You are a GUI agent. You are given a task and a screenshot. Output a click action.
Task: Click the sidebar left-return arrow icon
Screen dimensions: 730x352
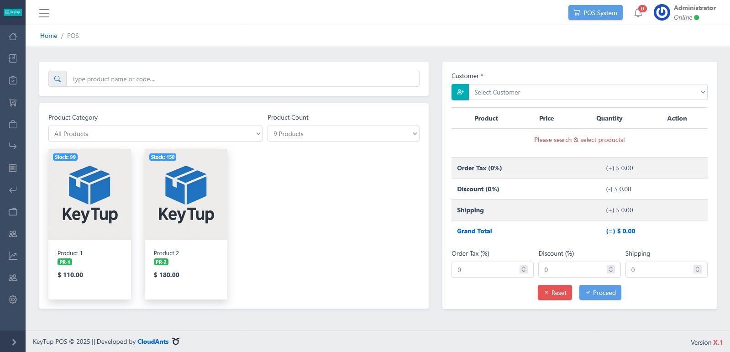click(13, 190)
